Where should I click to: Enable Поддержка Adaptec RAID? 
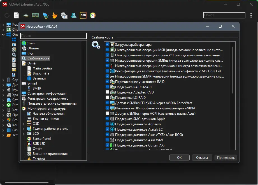[107, 92]
